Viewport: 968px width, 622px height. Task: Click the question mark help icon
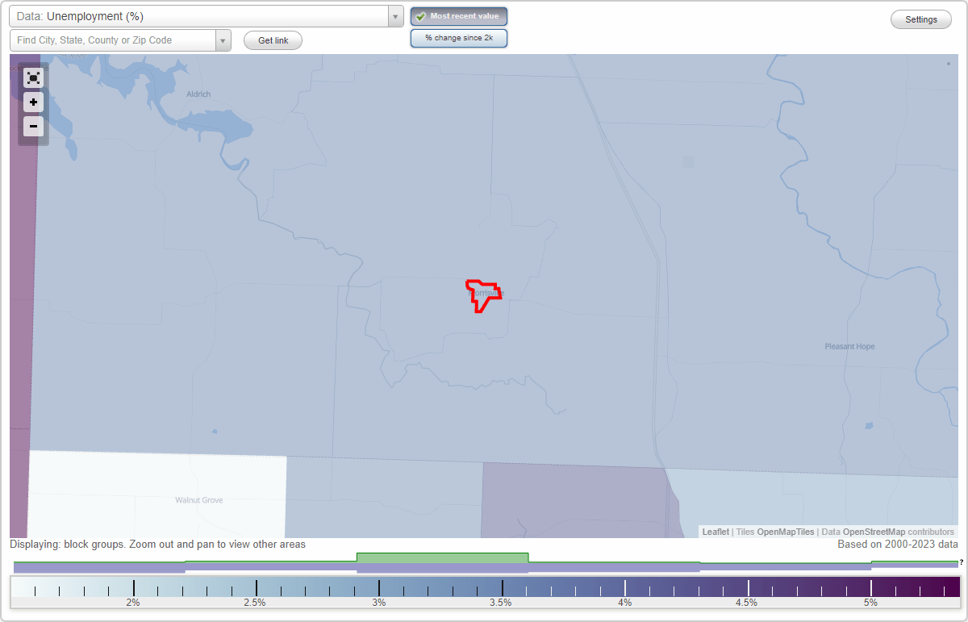pyautogui.click(x=961, y=562)
